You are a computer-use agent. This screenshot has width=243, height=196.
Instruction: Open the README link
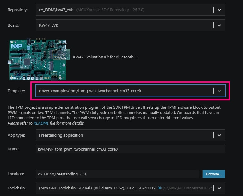(41, 123)
